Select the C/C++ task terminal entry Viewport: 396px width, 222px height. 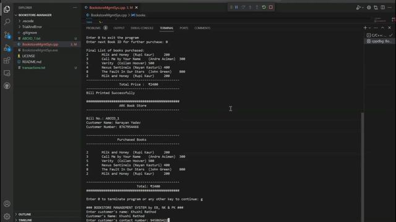[x=379, y=35]
